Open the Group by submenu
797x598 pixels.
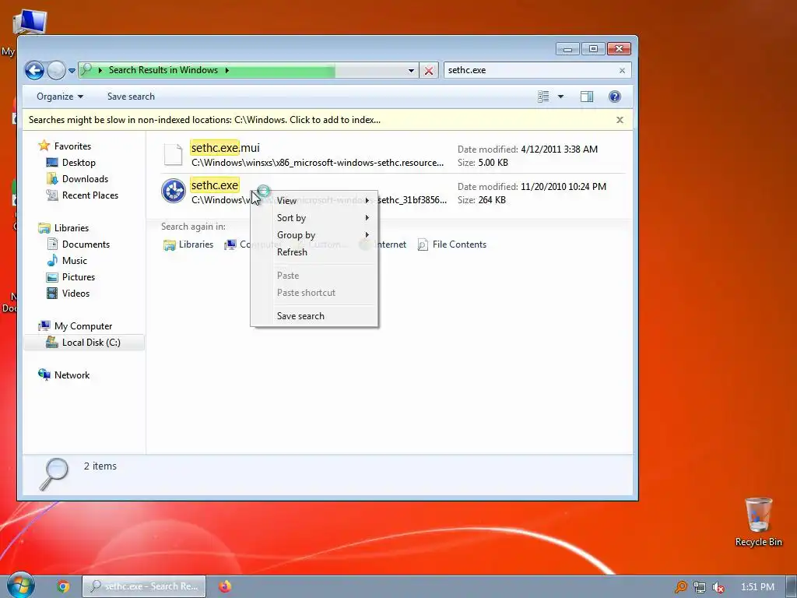click(323, 235)
